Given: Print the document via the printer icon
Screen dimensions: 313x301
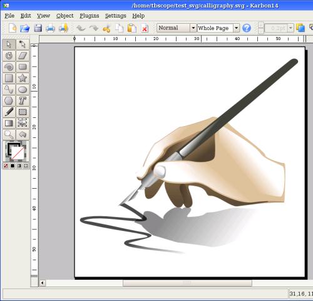Looking at the screenshot, I should (51, 28).
